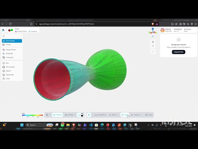The height and width of the screenshot is (149, 198).
Task: Click the nozzle project color icon
Action: pyautogui.click(x=11, y=30)
